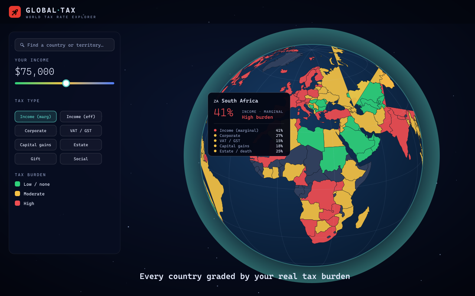Click the income slider handle
The height and width of the screenshot is (296, 475).
point(66,83)
